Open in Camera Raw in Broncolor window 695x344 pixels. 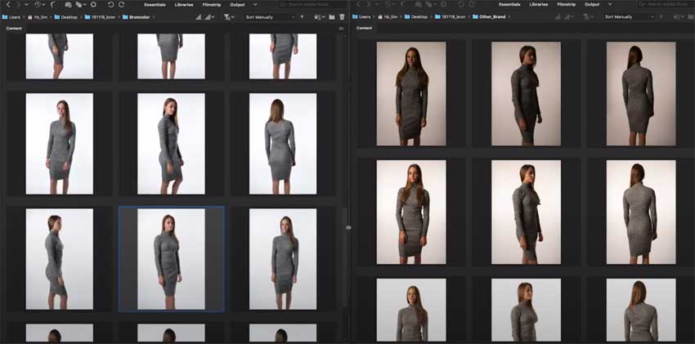click(x=93, y=4)
